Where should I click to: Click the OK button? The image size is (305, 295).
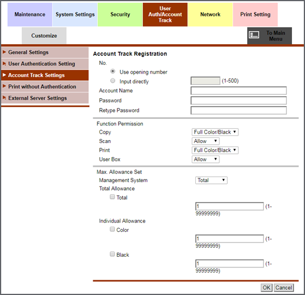pos(267,287)
